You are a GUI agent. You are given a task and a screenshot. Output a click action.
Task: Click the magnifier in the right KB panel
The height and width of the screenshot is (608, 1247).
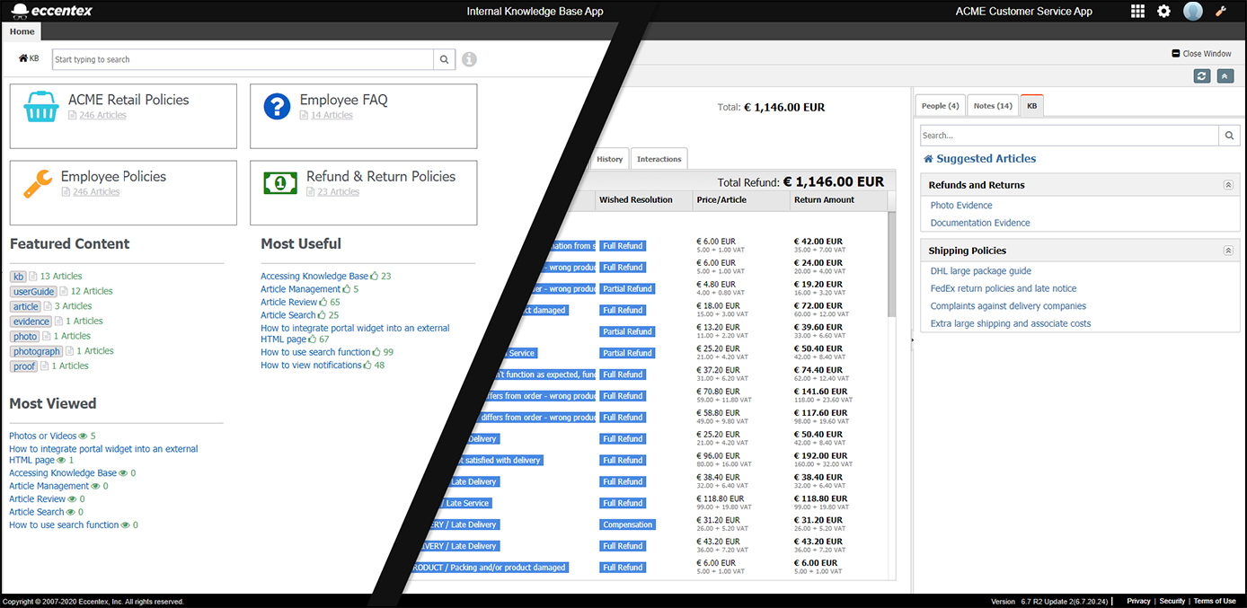pos(1229,136)
